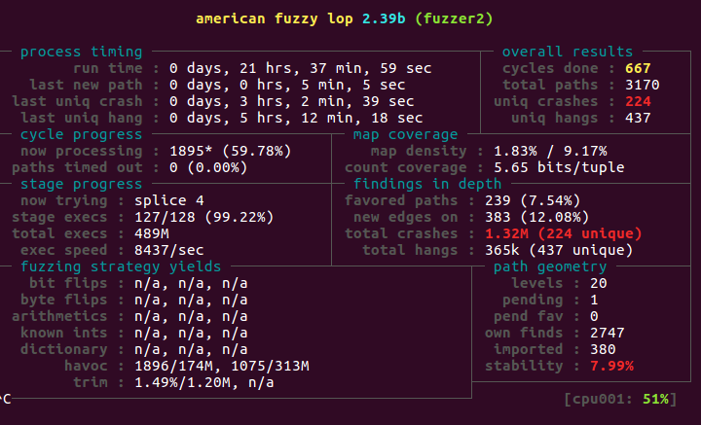701x425 pixels.
Task: Click the now processing value 1895* (59.78%)
Action: coord(230,151)
